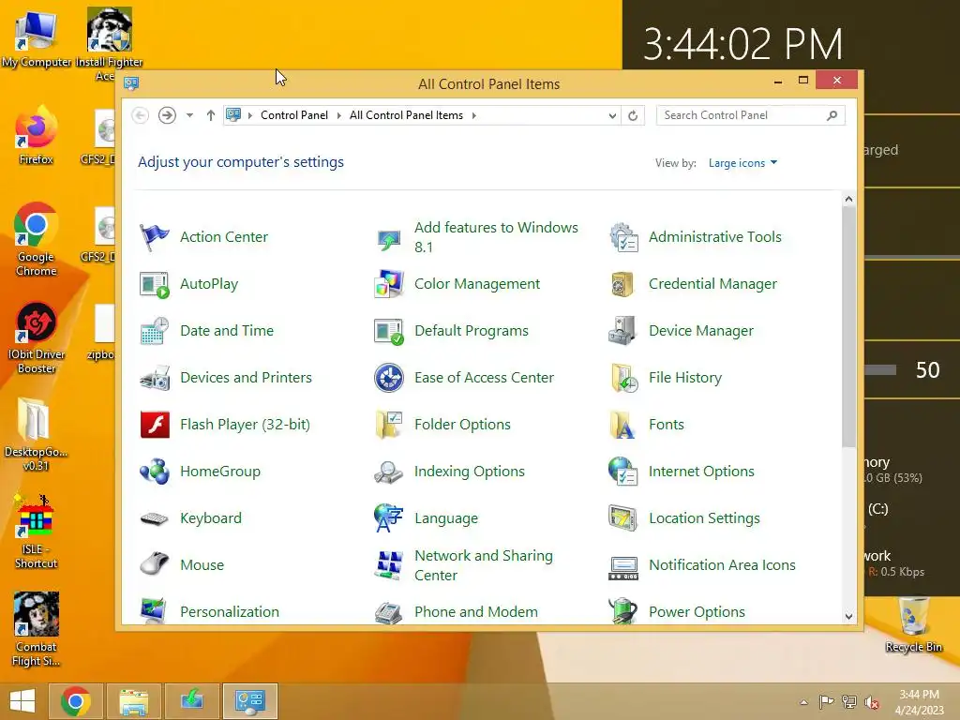Open File Explorer from the taskbar
960x720 pixels.
pos(133,701)
